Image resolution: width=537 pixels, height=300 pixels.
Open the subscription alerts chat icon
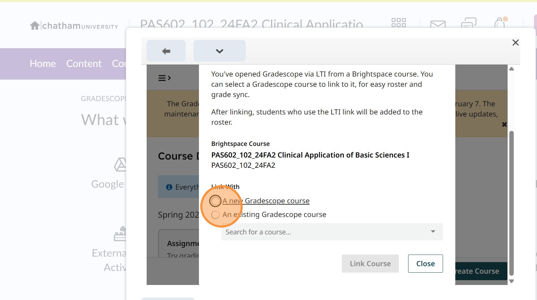tap(469, 23)
